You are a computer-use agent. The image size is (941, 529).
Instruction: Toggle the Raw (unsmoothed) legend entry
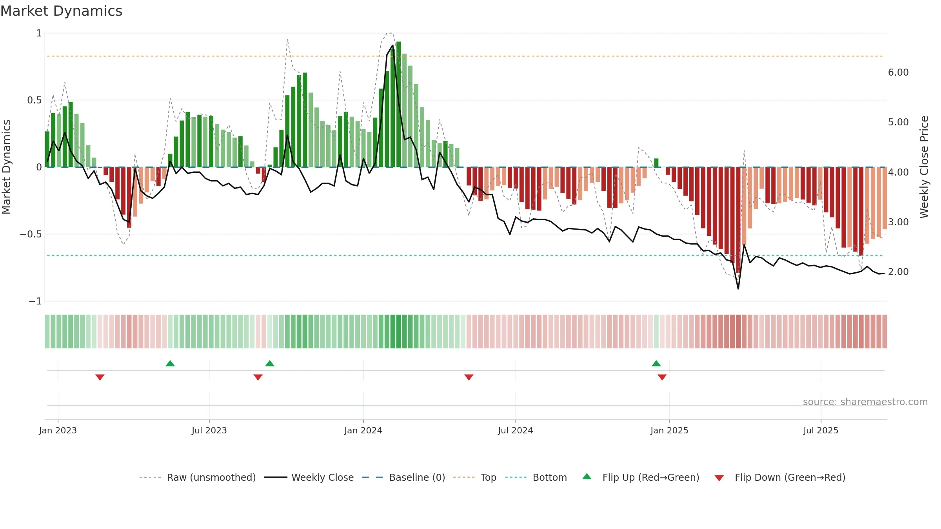click(x=197, y=477)
